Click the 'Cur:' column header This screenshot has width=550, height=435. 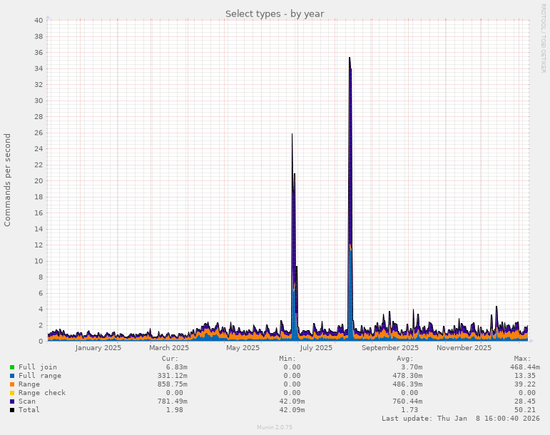point(170,359)
